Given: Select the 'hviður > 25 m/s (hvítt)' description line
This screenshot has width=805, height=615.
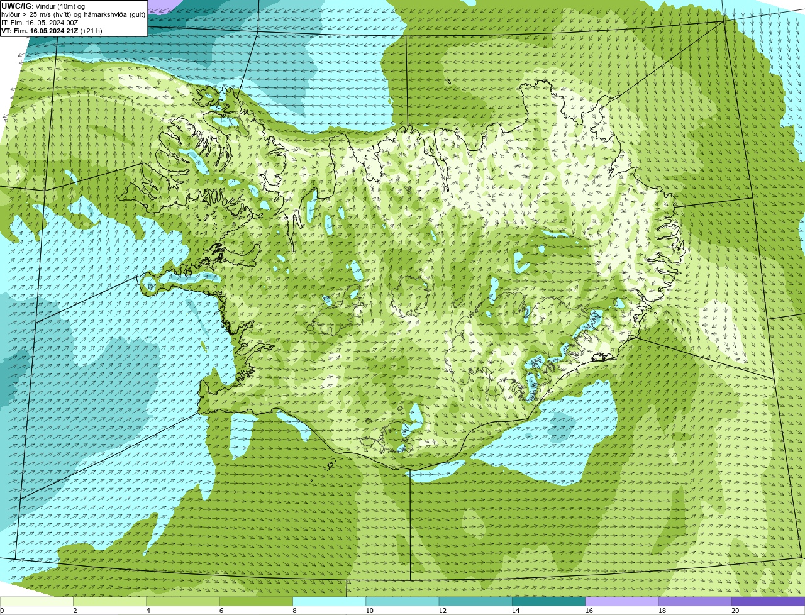Looking at the screenshot, I should coord(73,14).
